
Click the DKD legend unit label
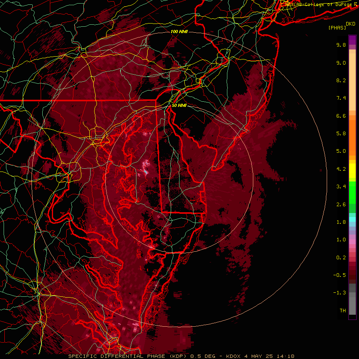coord(351,24)
